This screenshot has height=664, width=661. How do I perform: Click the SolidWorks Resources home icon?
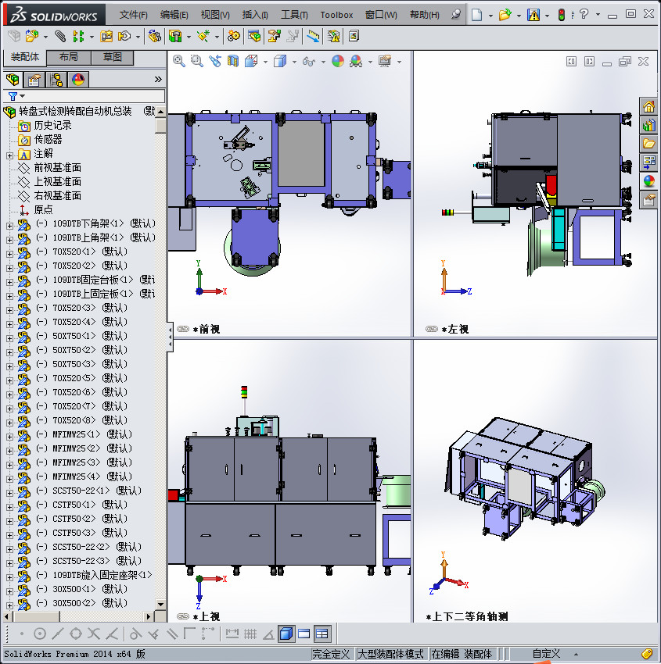(648, 106)
